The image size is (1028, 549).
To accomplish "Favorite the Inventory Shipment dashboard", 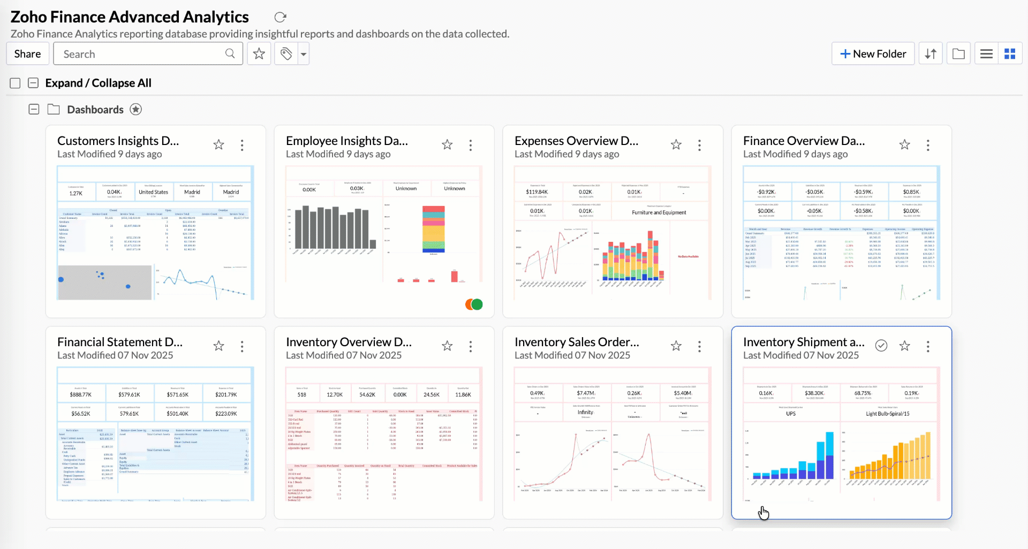I will (905, 346).
